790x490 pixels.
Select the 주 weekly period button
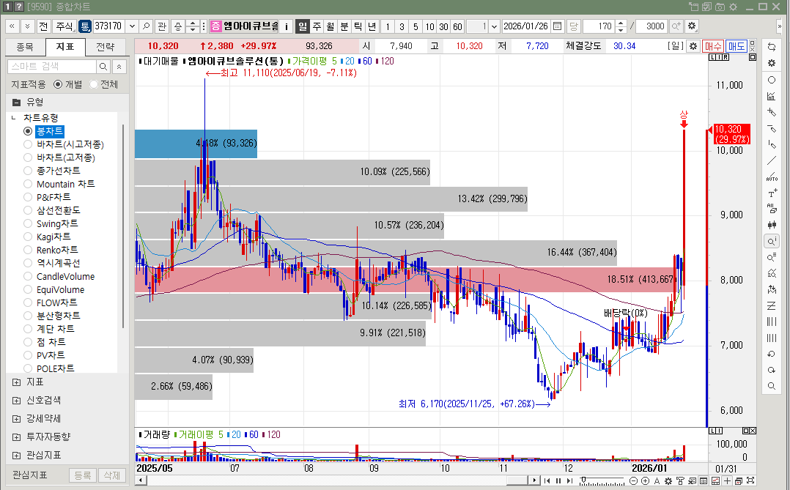tap(317, 26)
